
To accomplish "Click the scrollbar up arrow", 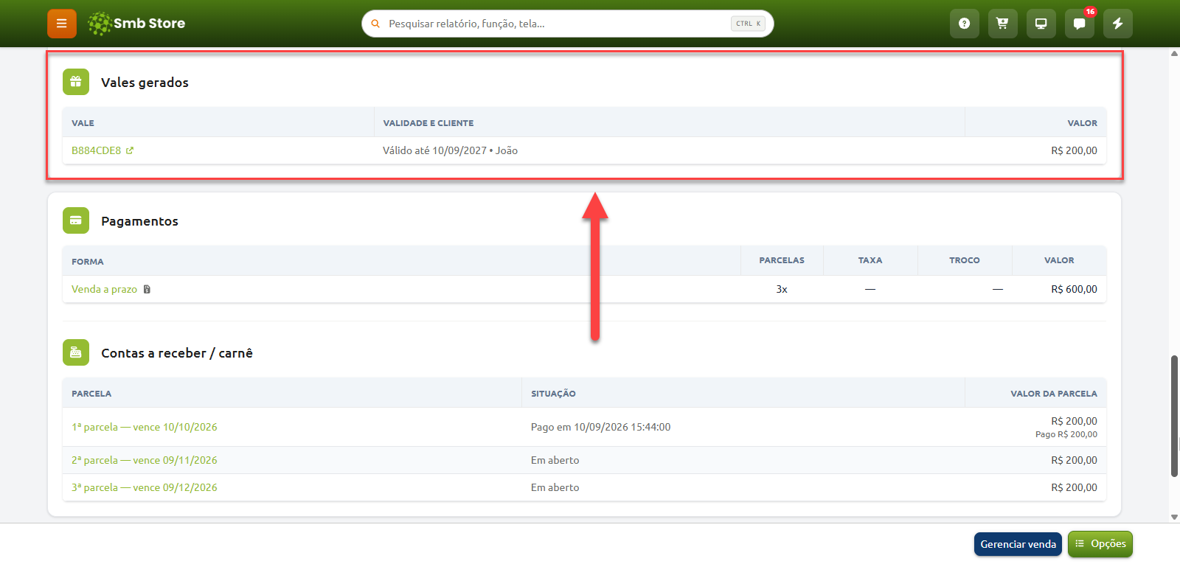I will 1174,54.
